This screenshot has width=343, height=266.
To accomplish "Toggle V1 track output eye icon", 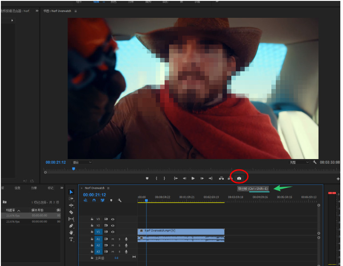I will point(113,232).
